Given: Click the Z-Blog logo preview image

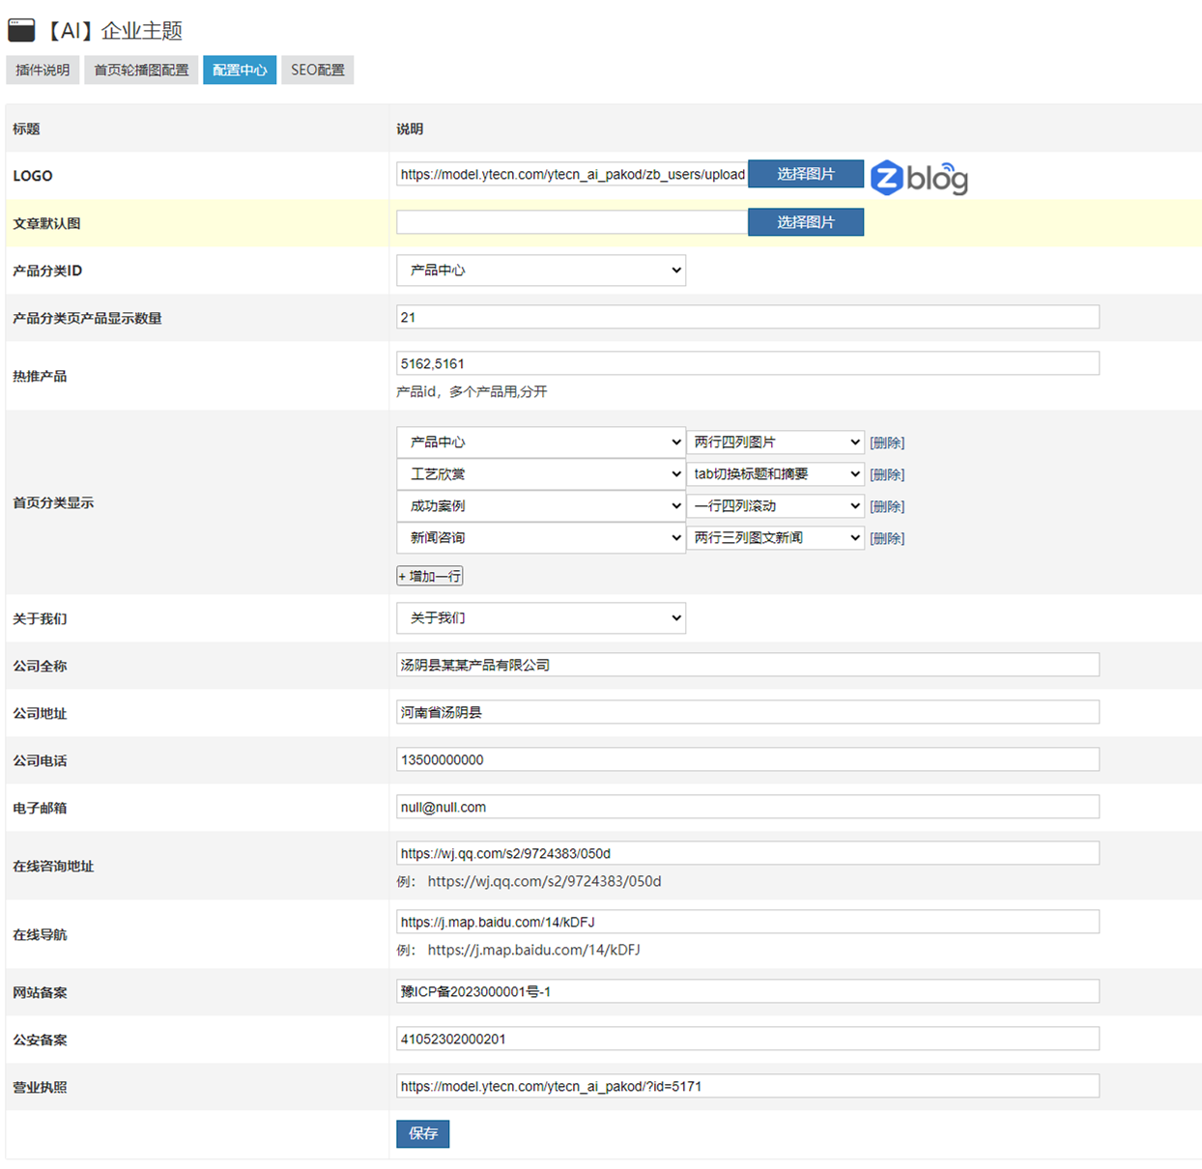Looking at the screenshot, I should tap(918, 178).
